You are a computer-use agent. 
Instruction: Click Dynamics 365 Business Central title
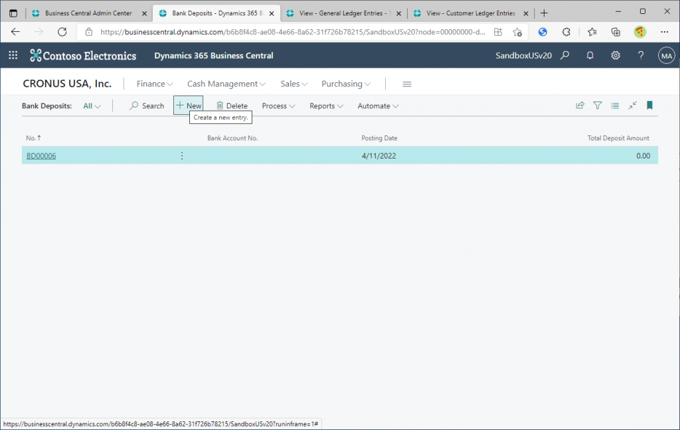(214, 56)
